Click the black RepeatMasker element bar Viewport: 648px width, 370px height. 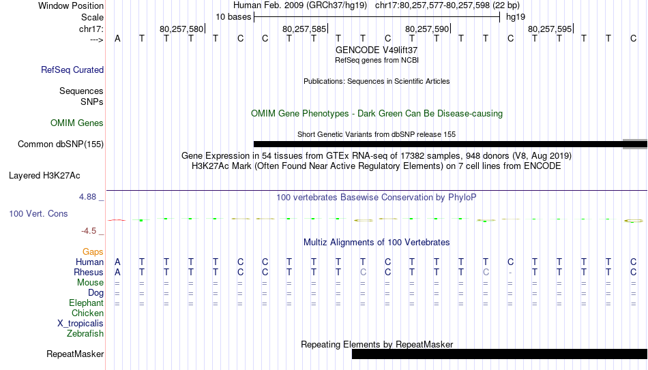coord(499,354)
